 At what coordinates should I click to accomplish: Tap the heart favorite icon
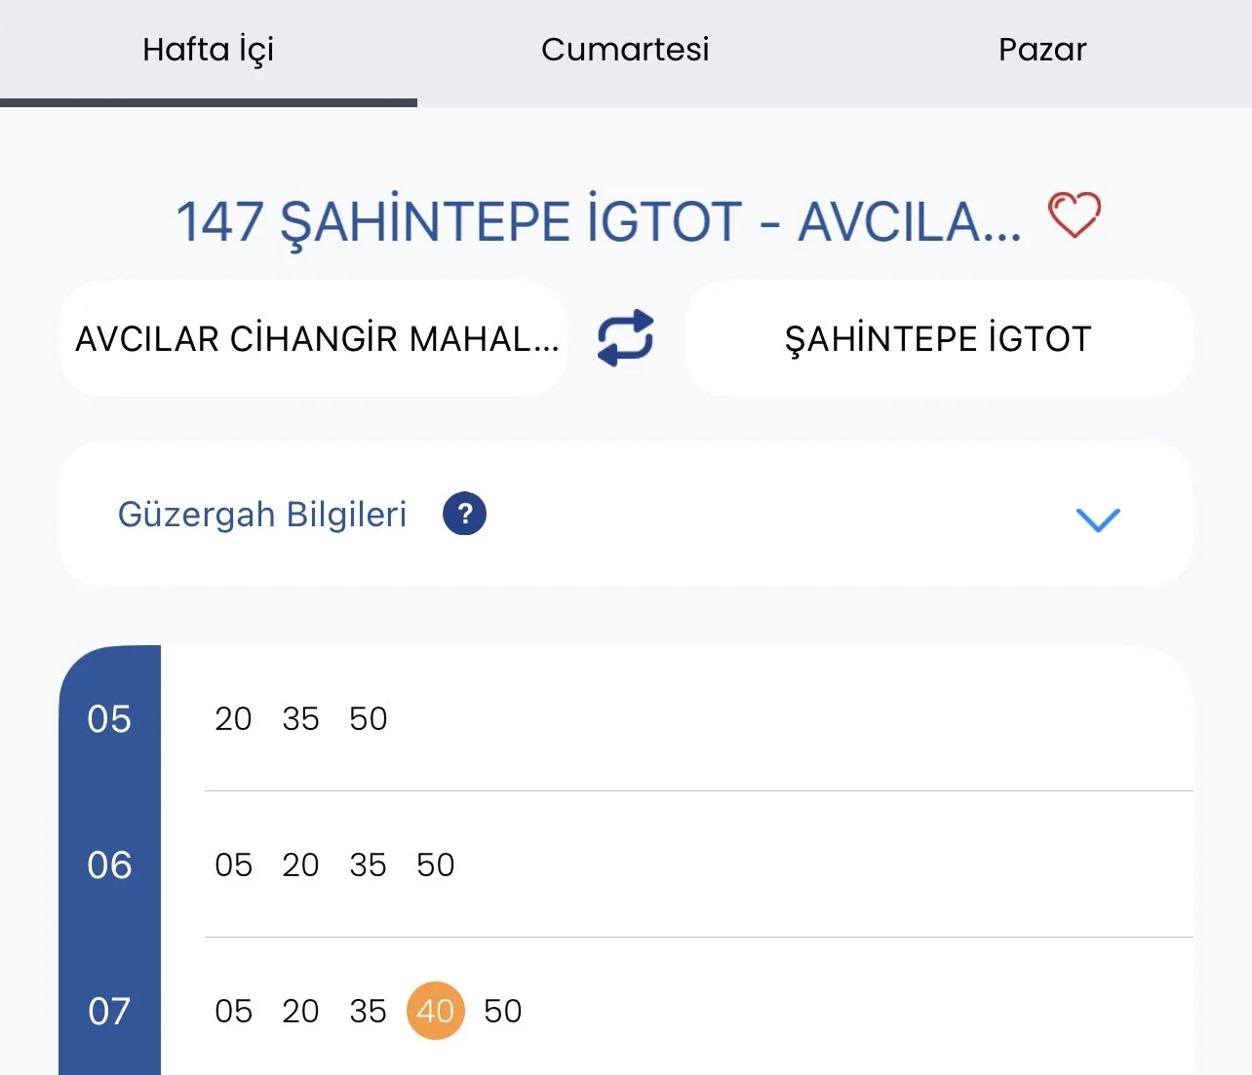[x=1074, y=215]
